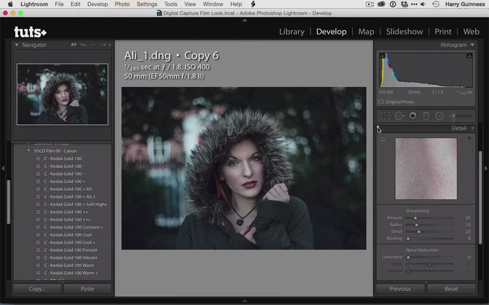Image resolution: width=489 pixels, height=305 pixels.
Task: Collapse the Navigator panel
Action: (x=17, y=45)
